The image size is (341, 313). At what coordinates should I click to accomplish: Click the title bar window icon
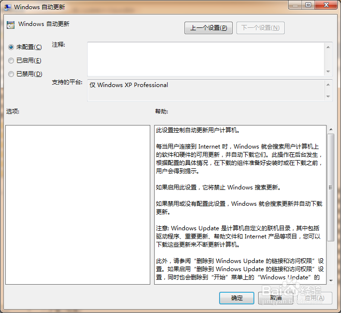pos(8,7)
